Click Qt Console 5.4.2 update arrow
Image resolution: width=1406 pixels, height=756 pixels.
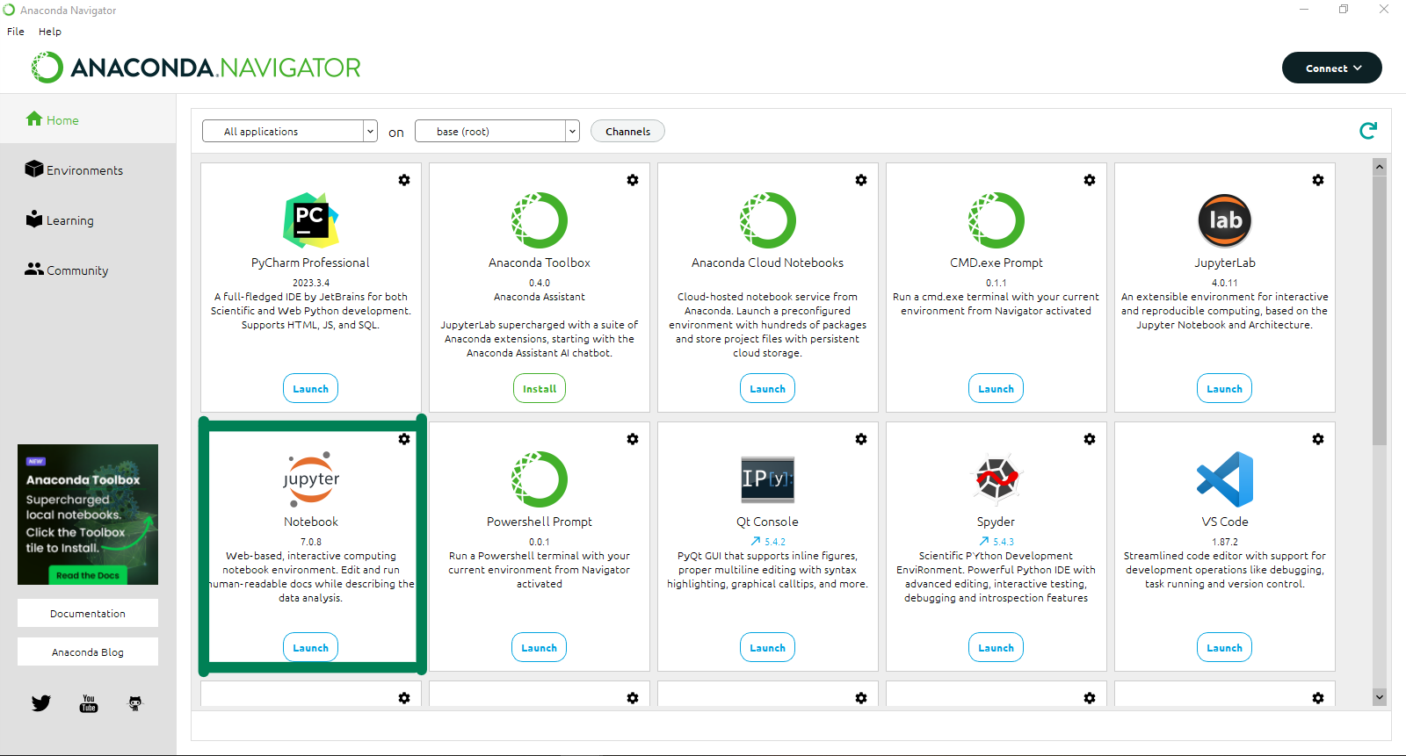[x=756, y=542]
